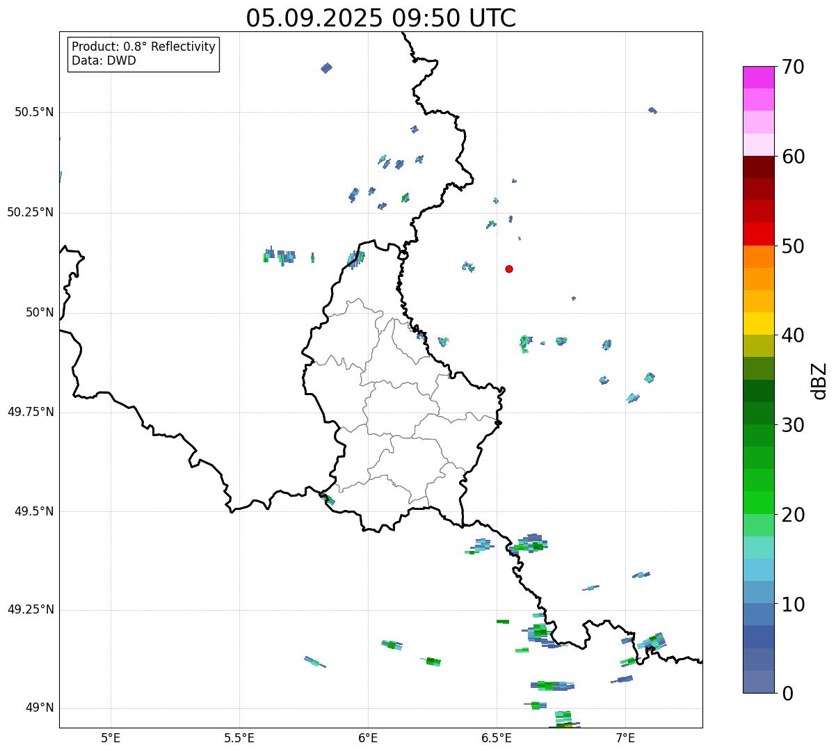836x752 pixels.
Task: Click the 5°E longitude label
Action: coord(111,737)
